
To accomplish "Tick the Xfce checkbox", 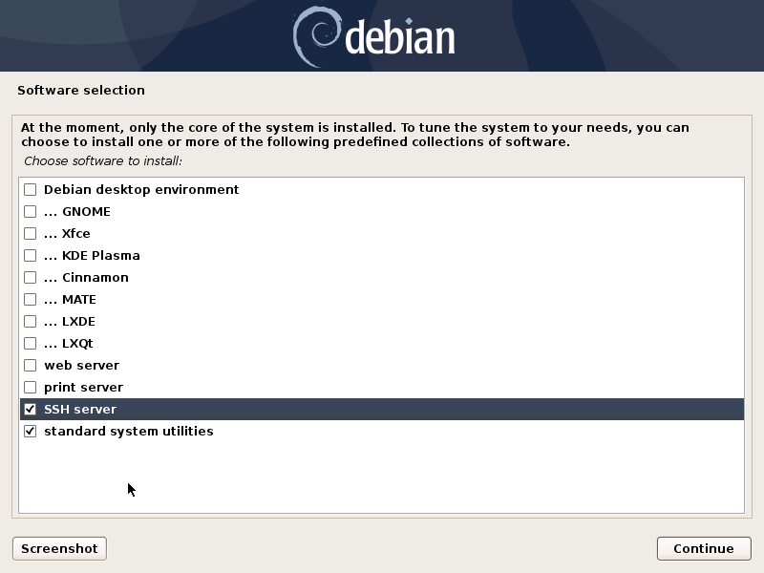I will 31,233.
